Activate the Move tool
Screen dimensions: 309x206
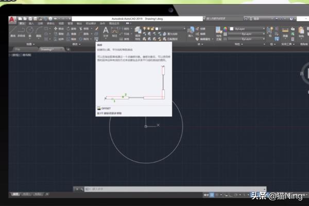click(59, 29)
